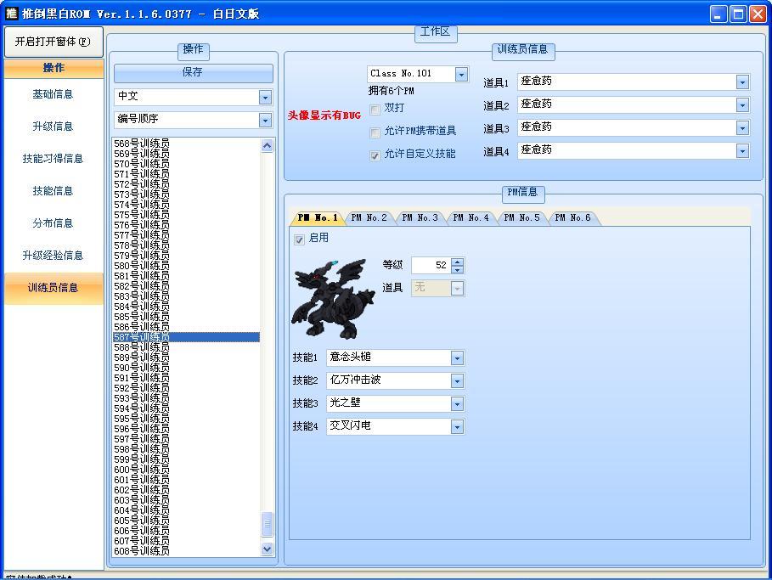Open 技能4 交叉闪电 dropdown
Image resolution: width=772 pixels, height=580 pixels.
click(457, 427)
